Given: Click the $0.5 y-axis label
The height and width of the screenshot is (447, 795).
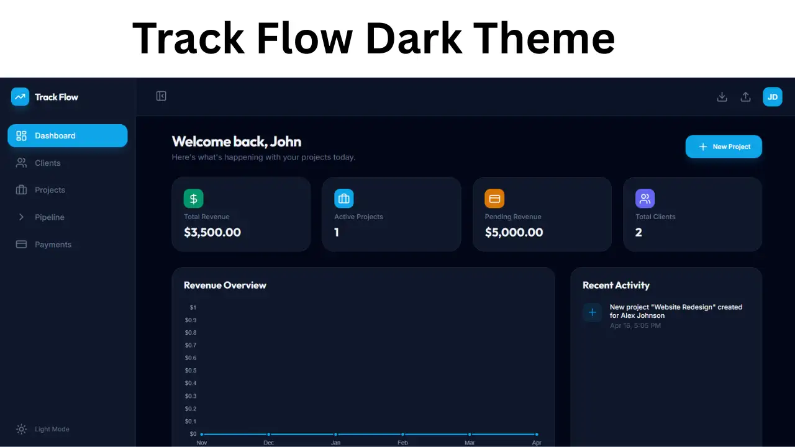Looking at the screenshot, I should pyautogui.click(x=191, y=371).
